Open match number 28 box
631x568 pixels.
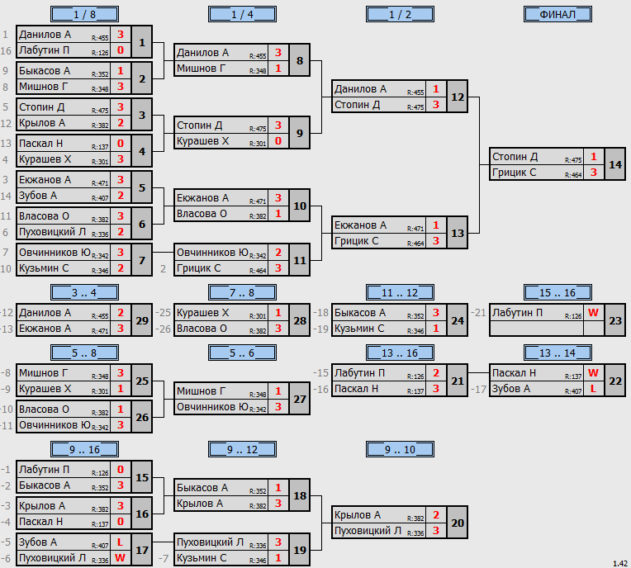click(x=300, y=320)
